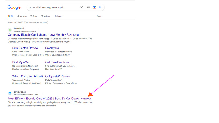Click the https://www.carwow.co.uk URL breadcrumb
219x123 pixels.
[27, 95]
